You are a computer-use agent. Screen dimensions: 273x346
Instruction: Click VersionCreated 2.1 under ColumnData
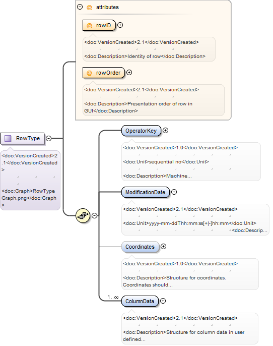(x=180, y=318)
